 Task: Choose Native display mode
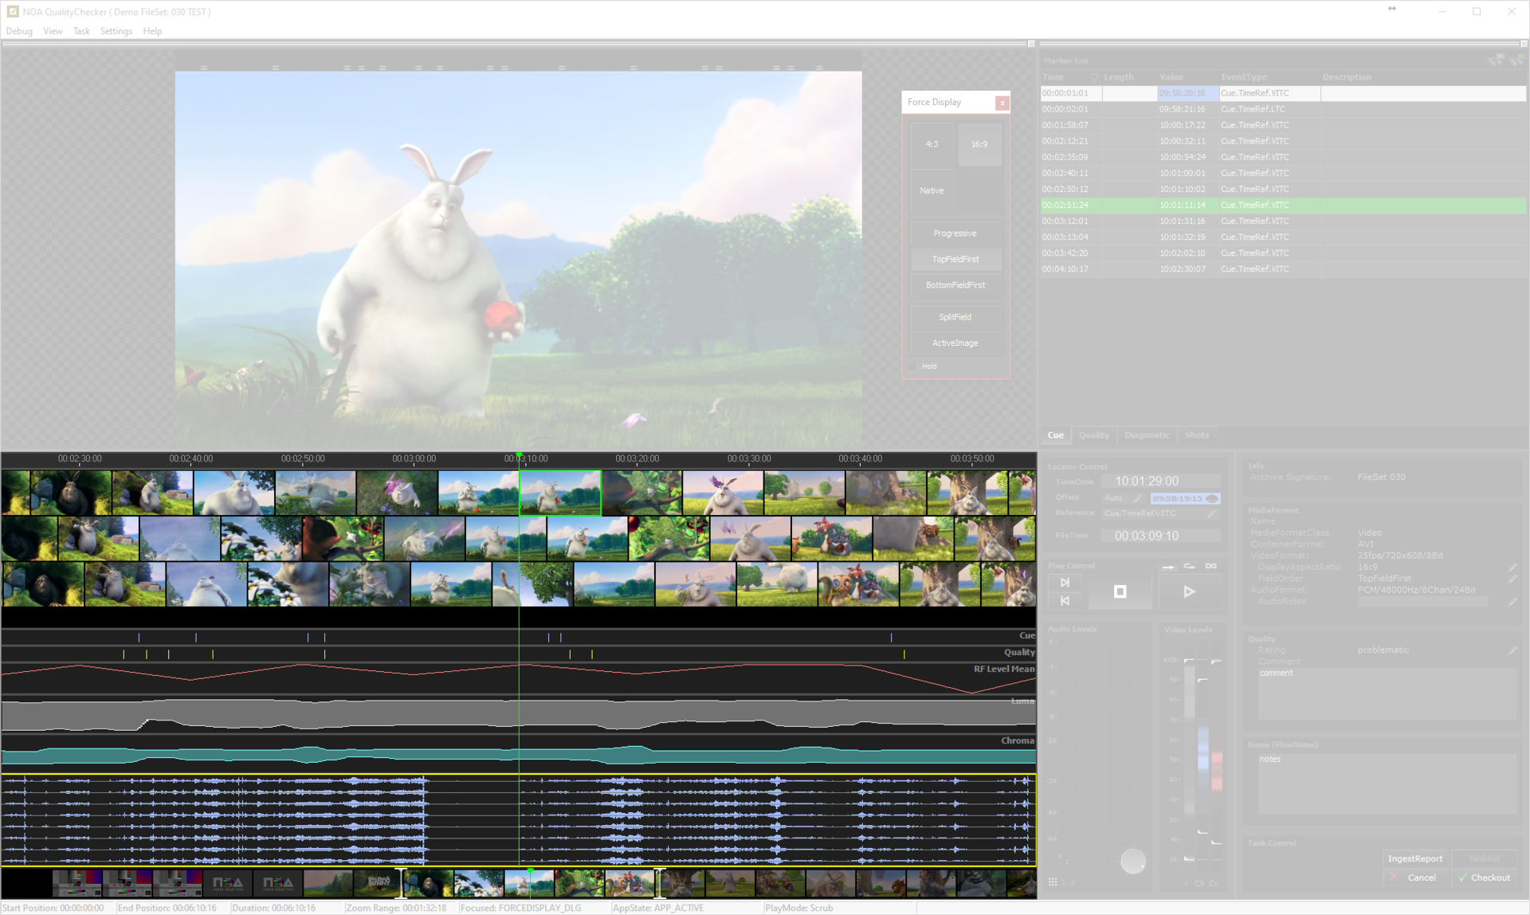point(932,190)
